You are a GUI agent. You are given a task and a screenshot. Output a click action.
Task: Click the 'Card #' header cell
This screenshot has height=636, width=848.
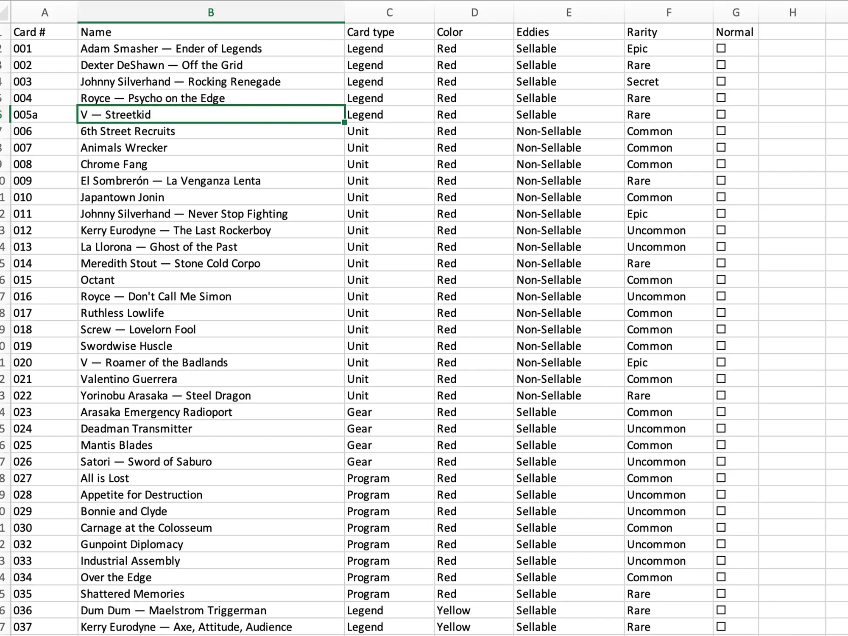click(x=45, y=32)
